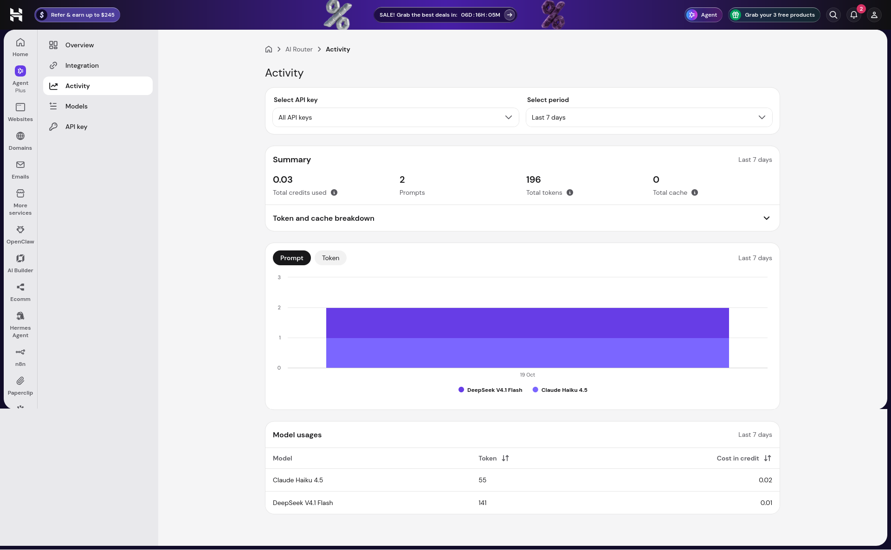Image resolution: width=891 pixels, height=550 pixels.
Task: Open More services in sidebar
Action: coord(20,202)
